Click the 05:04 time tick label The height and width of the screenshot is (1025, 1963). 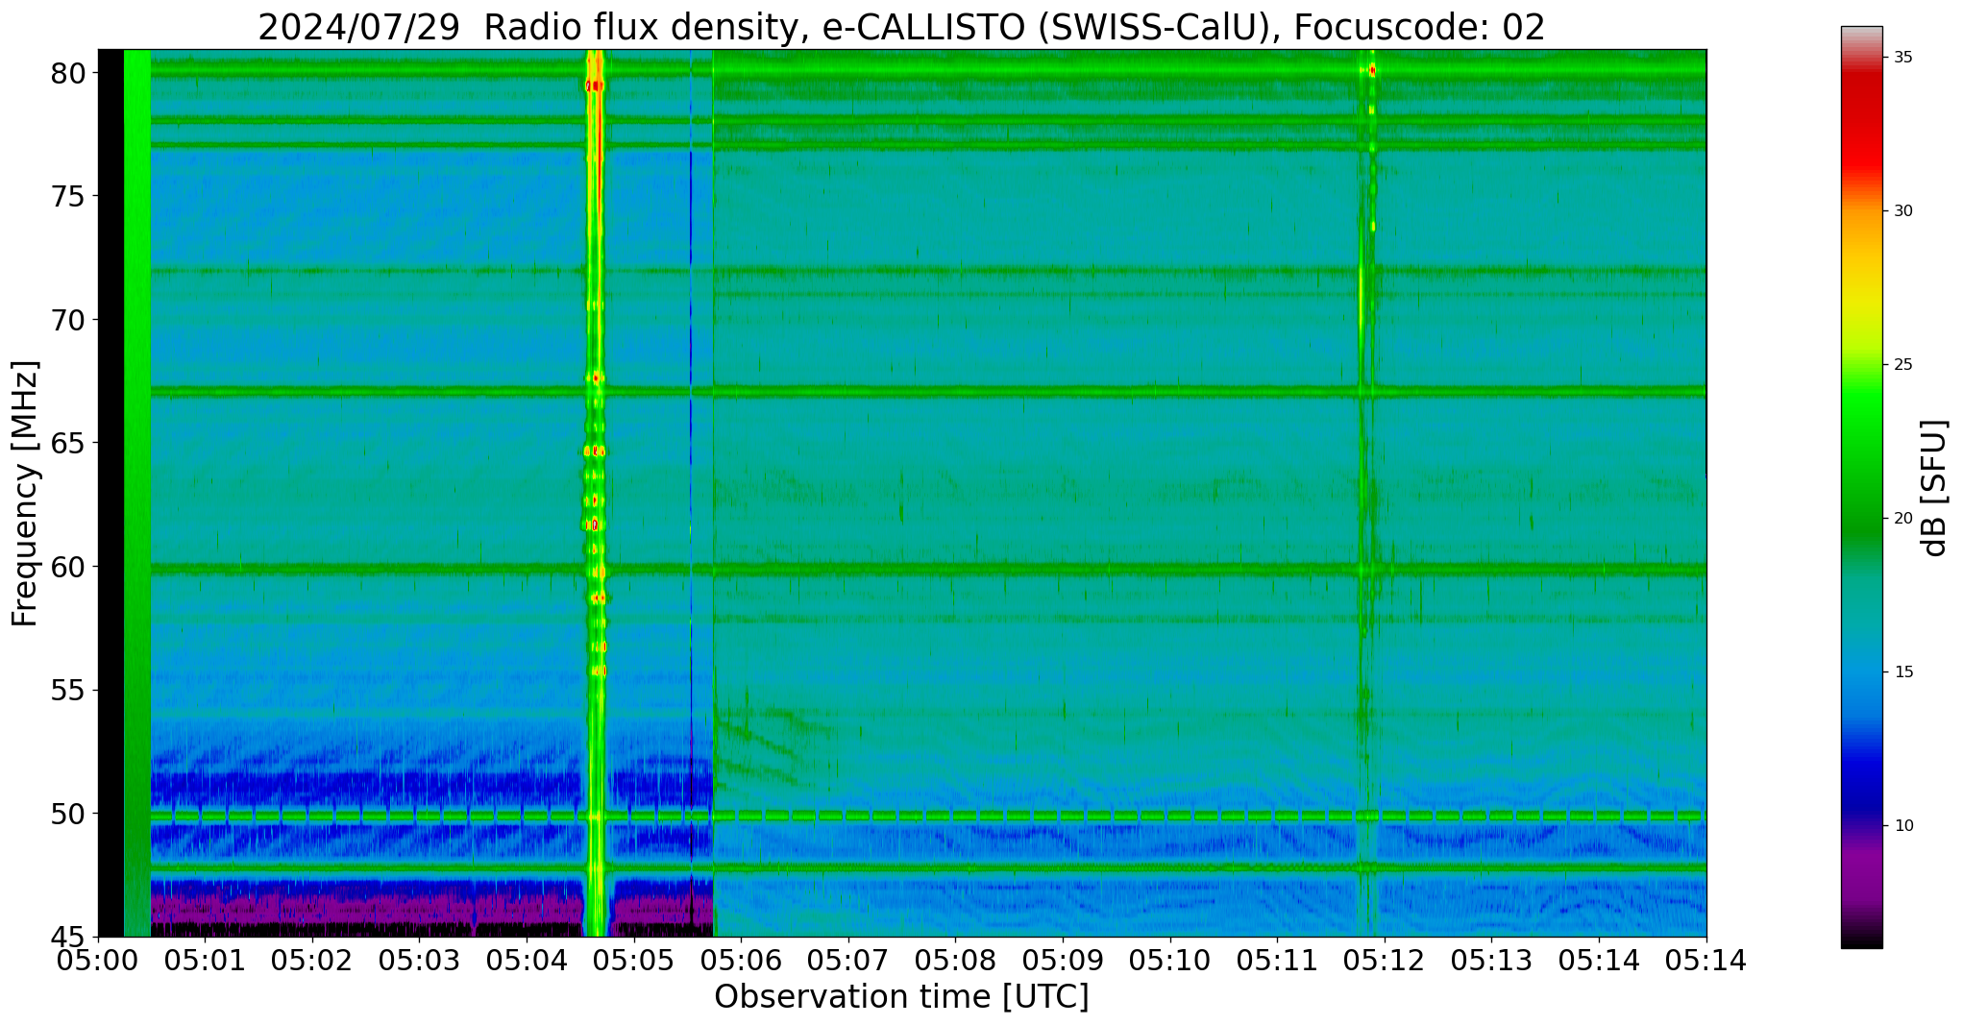pos(527,961)
